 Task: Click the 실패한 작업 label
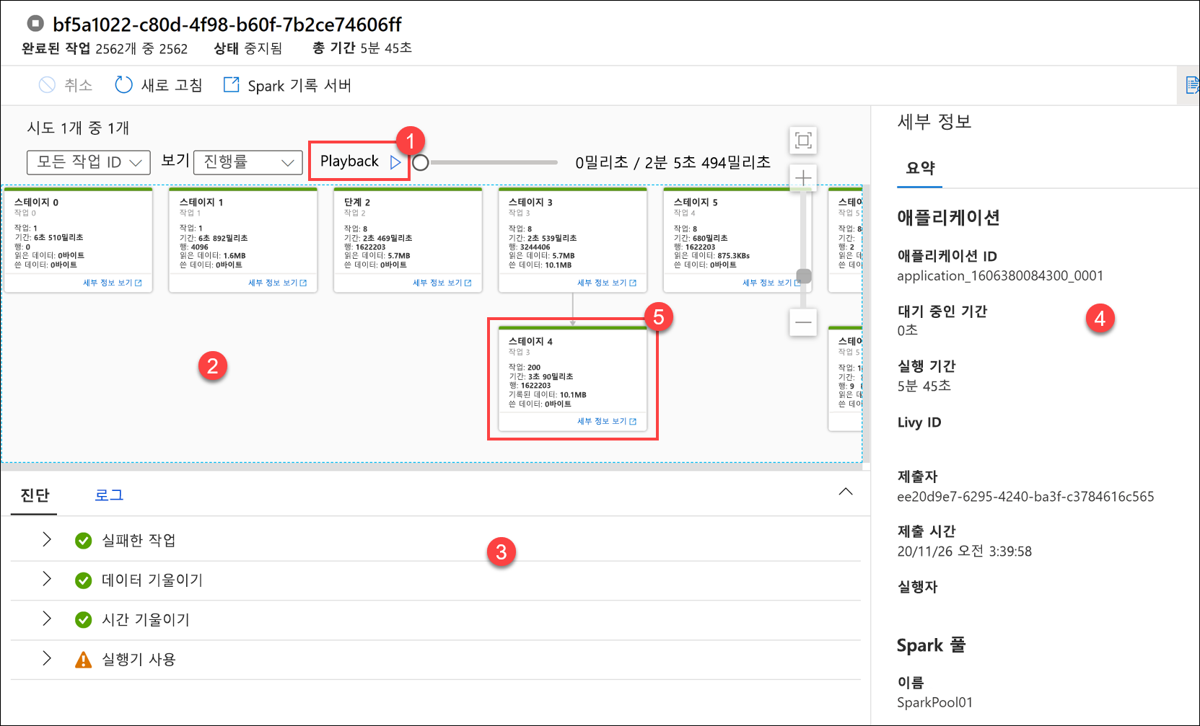139,541
